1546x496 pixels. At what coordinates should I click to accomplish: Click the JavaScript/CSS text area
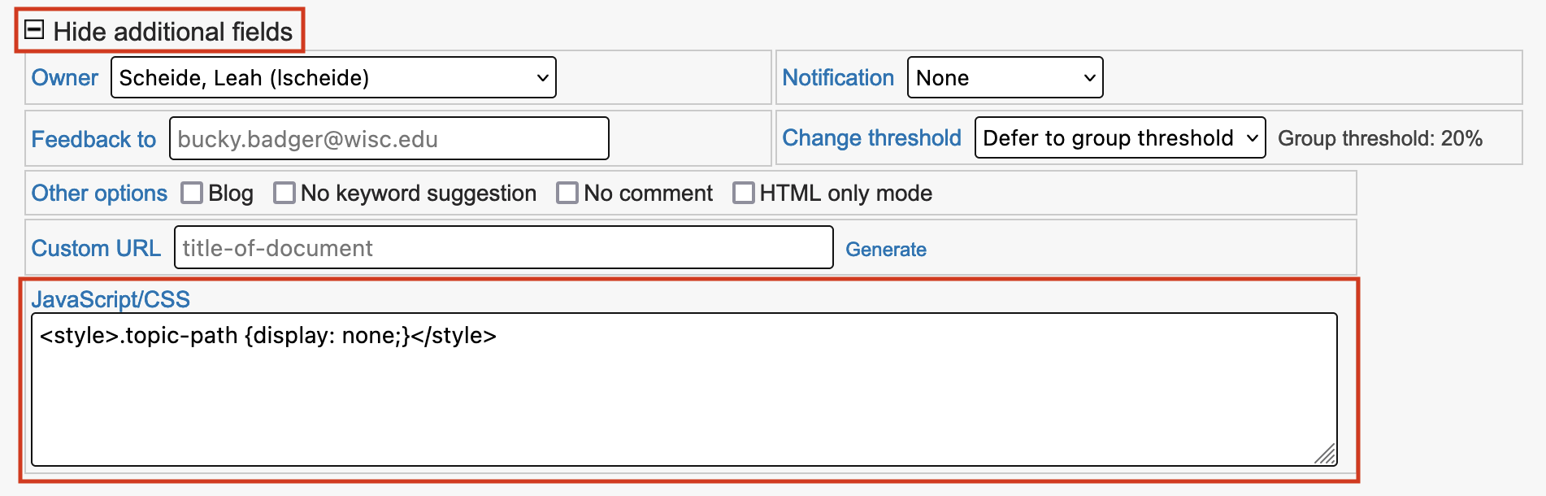[x=684, y=389]
